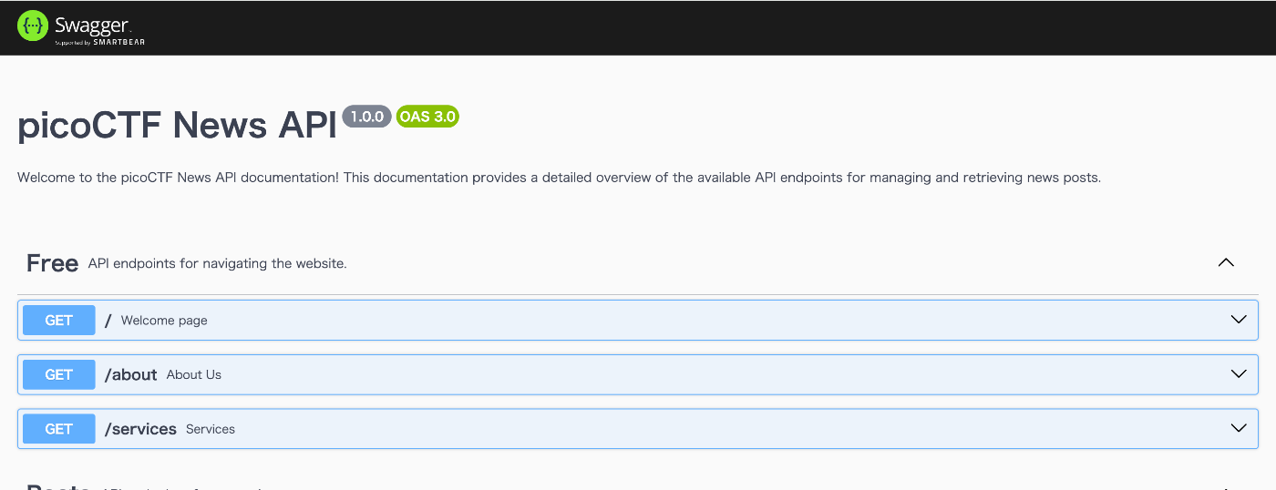Click the 'Welcome page' description text
1276x490 pixels.
pyautogui.click(x=164, y=321)
